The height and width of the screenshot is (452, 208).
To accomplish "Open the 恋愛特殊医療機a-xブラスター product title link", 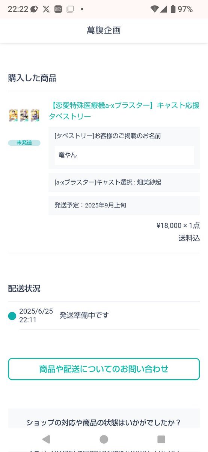I will click(x=124, y=111).
